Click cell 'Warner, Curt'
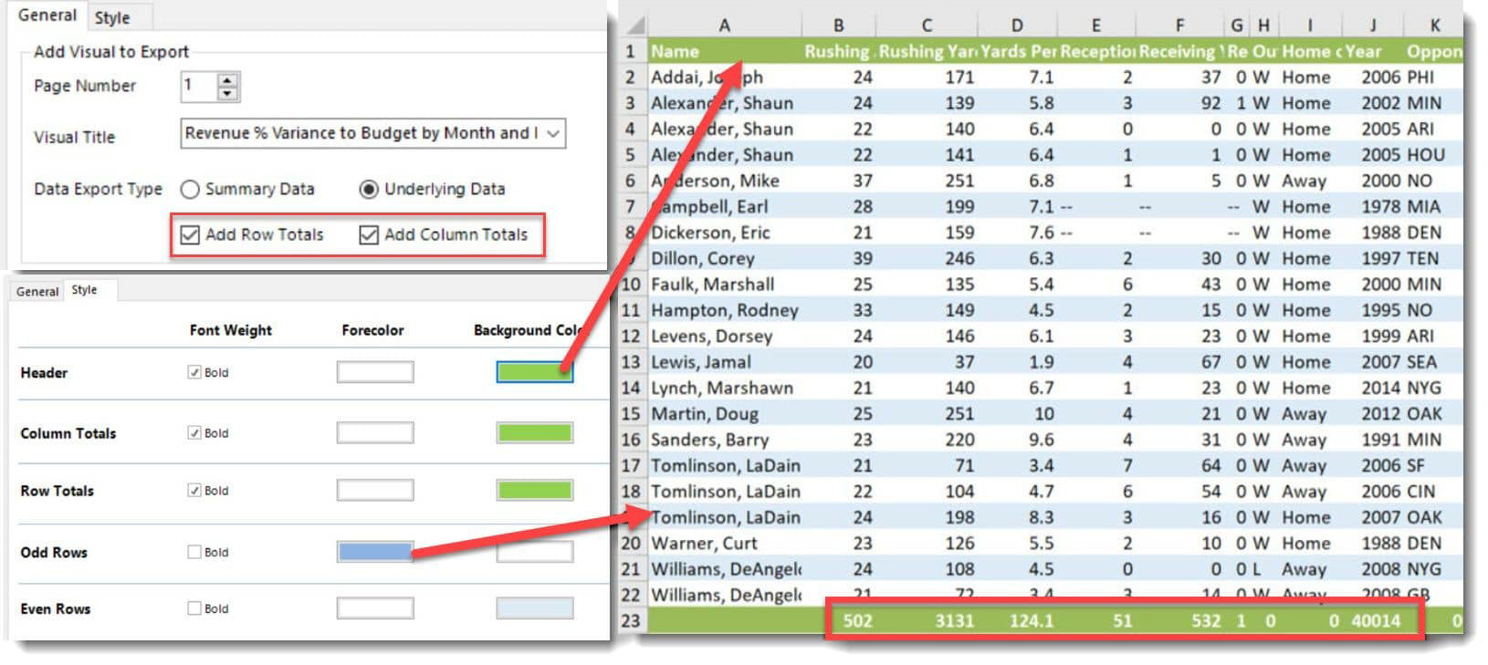The height and width of the screenshot is (665, 1488). 725,543
